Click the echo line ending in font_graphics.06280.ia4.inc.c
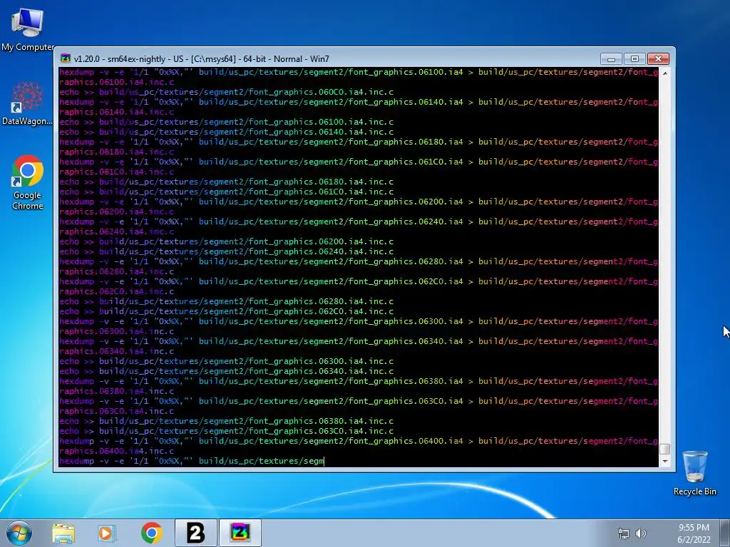Image resolution: width=730 pixels, height=547 pixels. point(226,301)
